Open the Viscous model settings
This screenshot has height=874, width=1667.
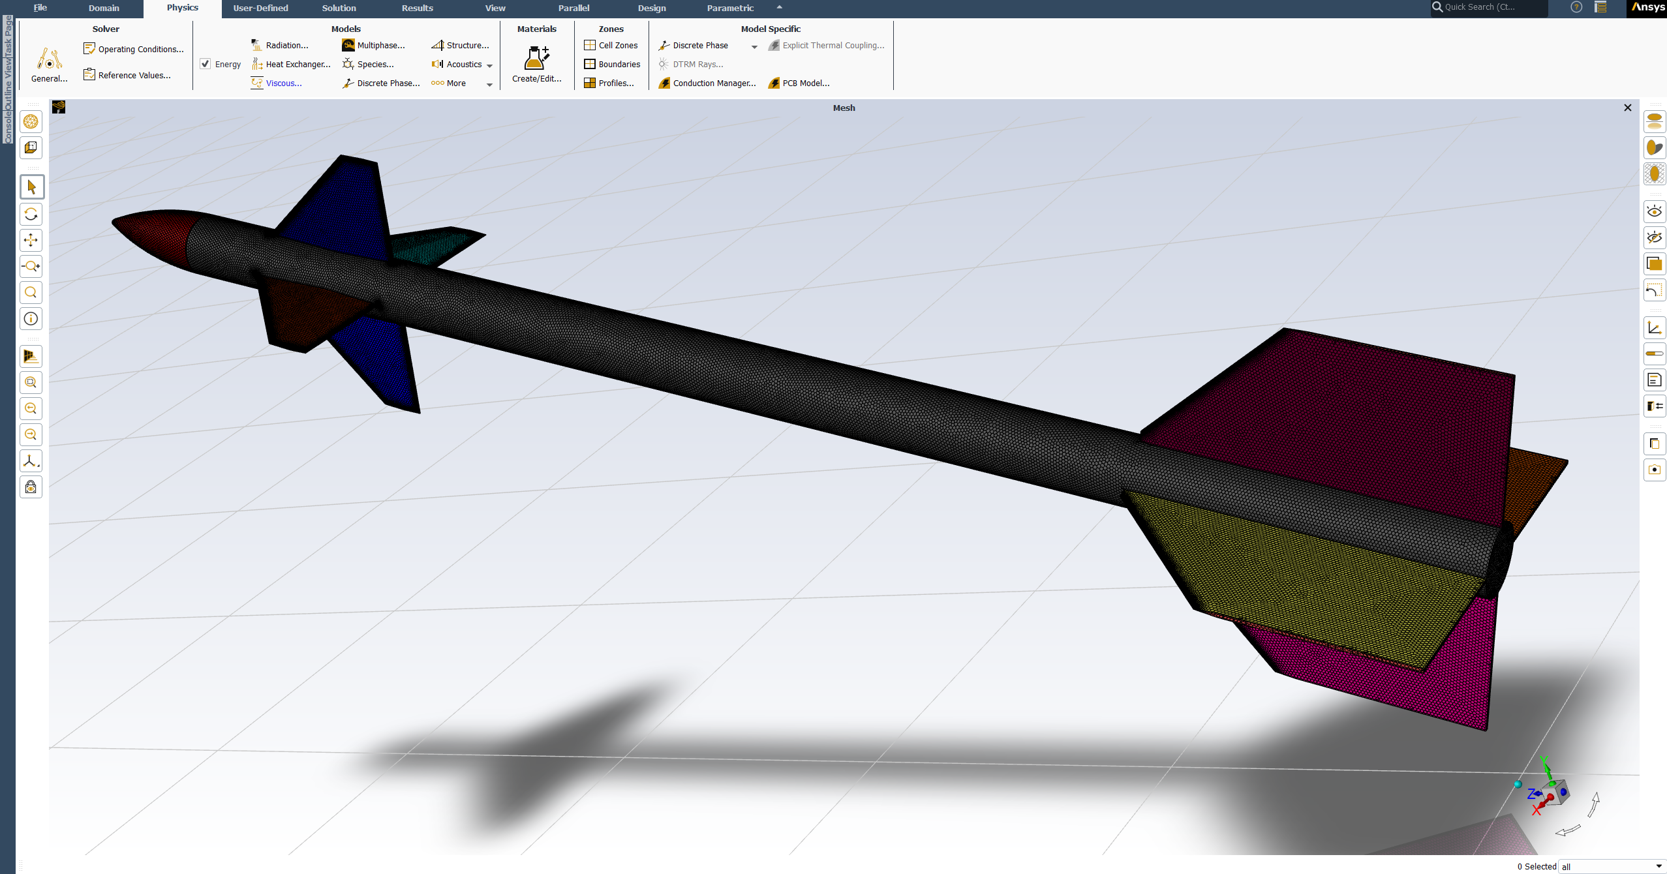(x=277, y=83)
